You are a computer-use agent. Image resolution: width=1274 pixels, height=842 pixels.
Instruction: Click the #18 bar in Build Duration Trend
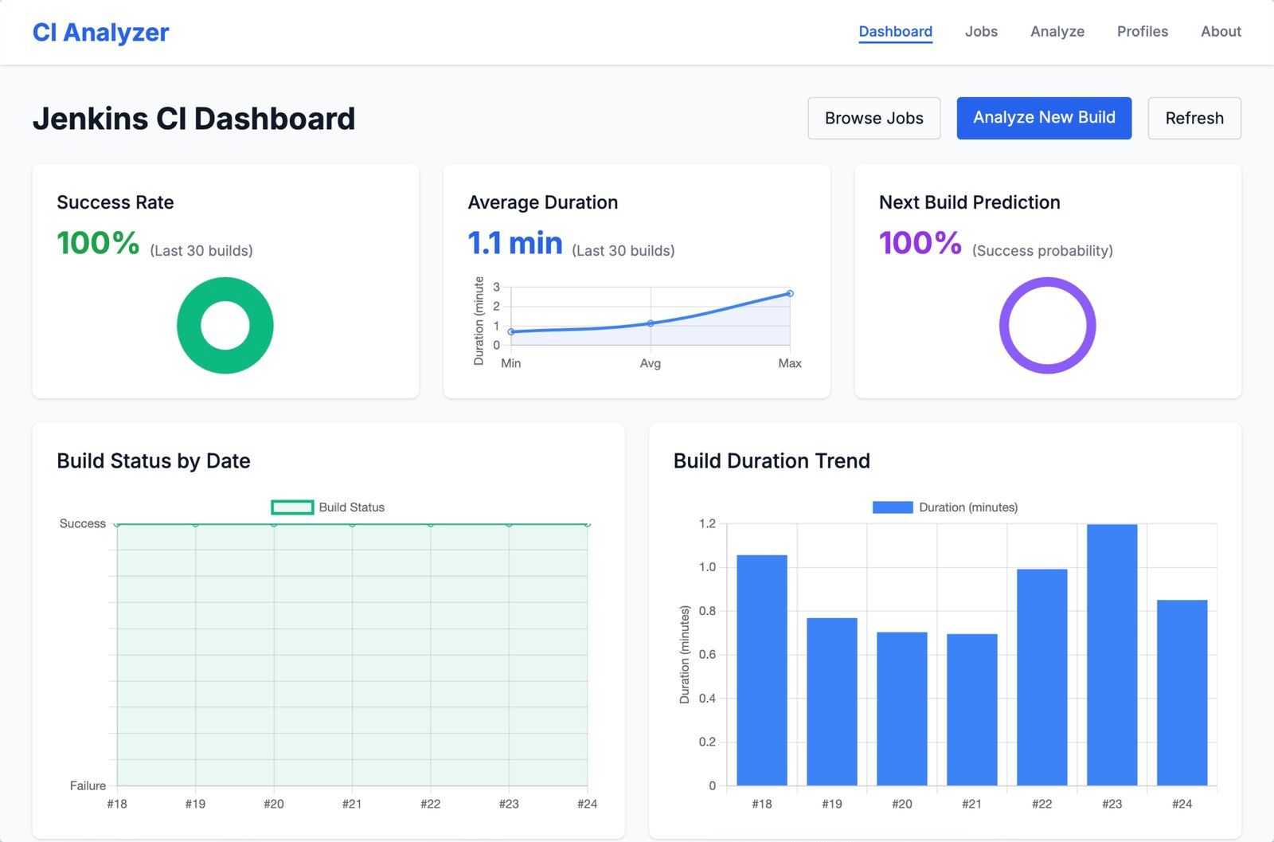pyautogui.click(x=762, y=670)
